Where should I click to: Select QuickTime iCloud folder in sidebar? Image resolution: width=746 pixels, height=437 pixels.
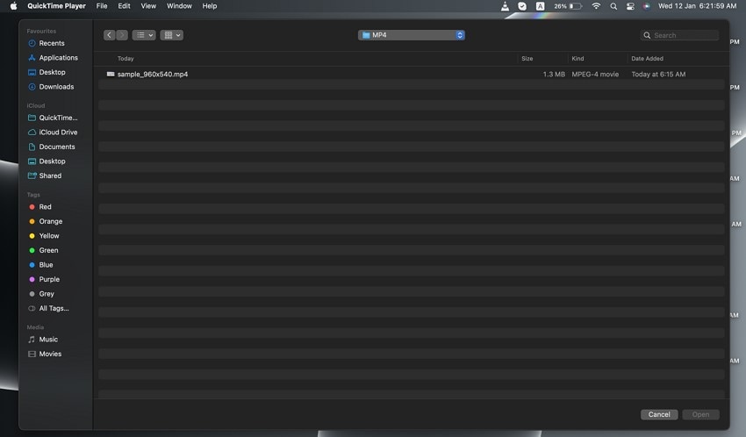click(58, 118)
